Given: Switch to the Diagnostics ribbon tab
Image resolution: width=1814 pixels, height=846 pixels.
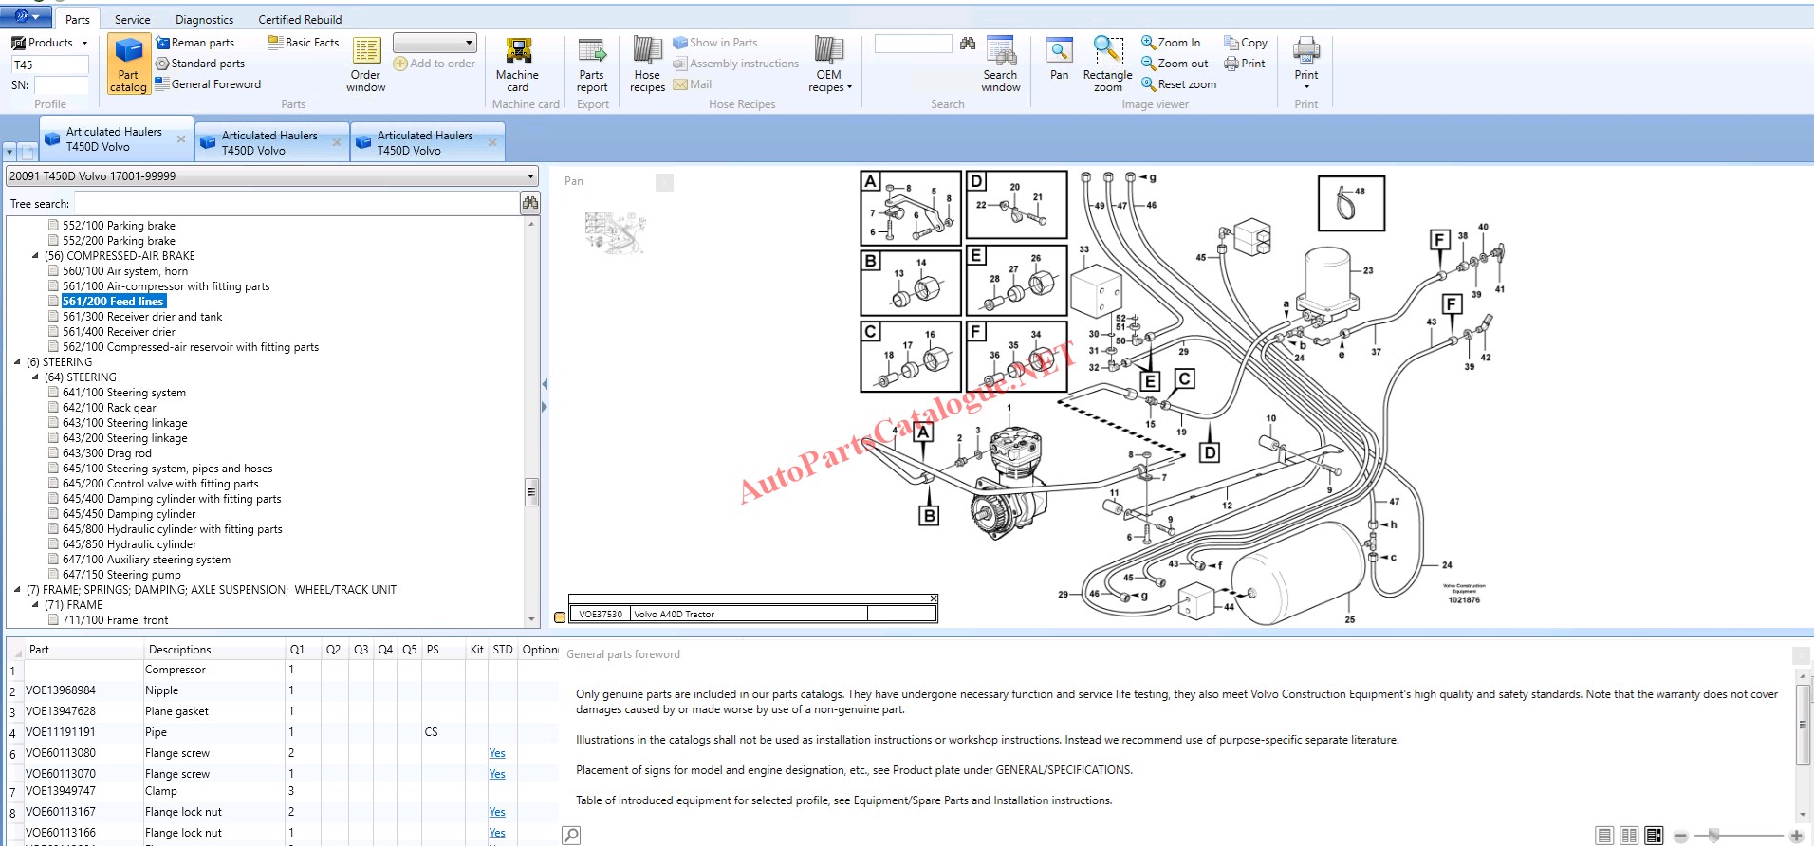Looking at the screenshot, I should 204,19.
